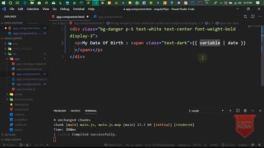264x148 pixels.
Task: Open app-routing.module.ts in explorer
Action: 31,64
